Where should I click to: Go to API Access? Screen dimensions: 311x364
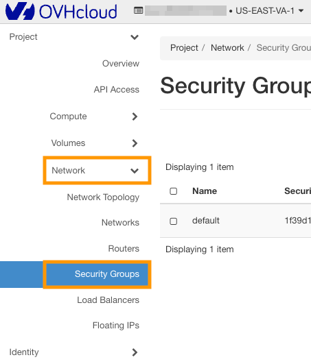pos(117,90)
